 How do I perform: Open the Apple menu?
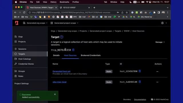coord(16,2)
